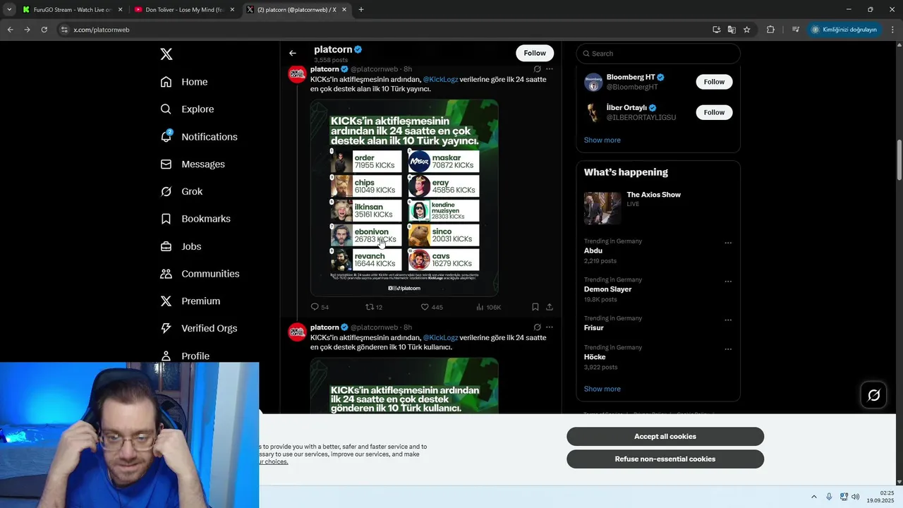Open more options for Frisur trend
The width and height of the screenshot is (903, 508).
point(728,320)
